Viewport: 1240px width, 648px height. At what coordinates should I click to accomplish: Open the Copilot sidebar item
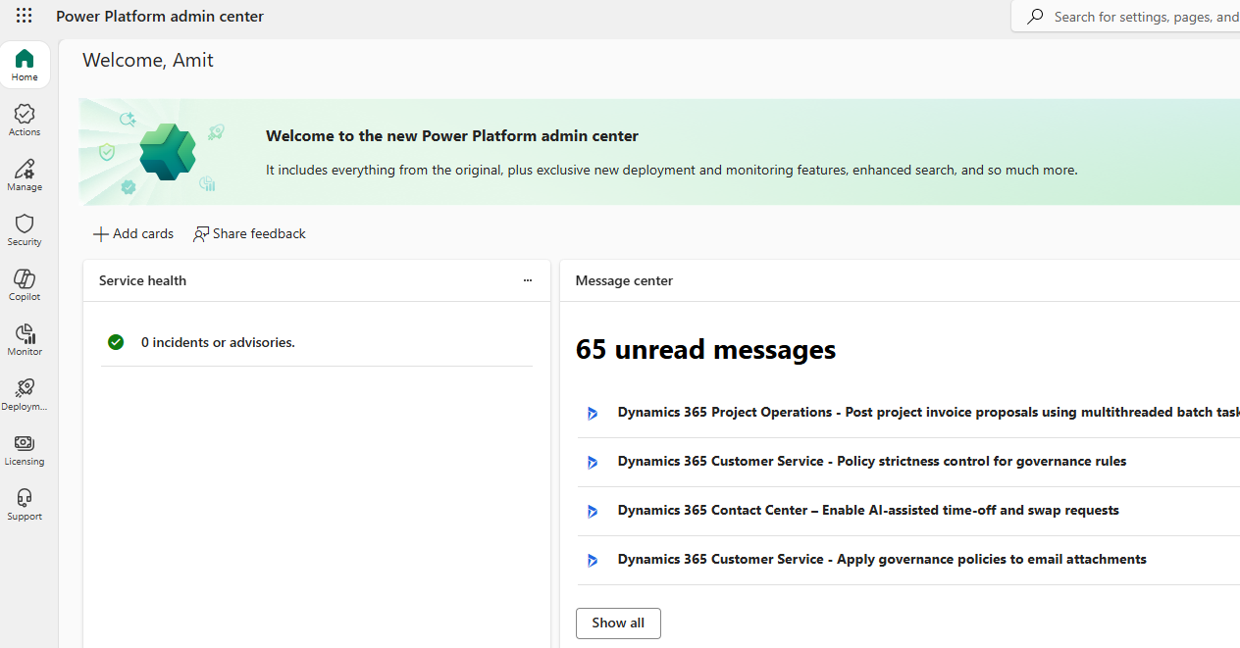[25, 284]
